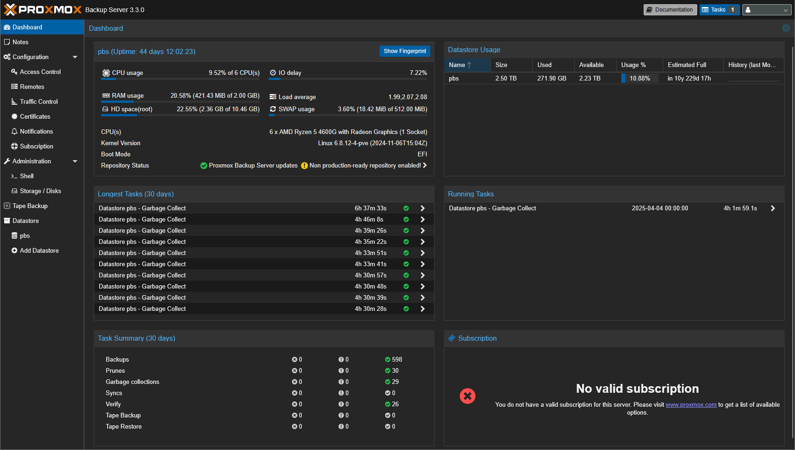Open Access Control settings in sidebar

40,72
